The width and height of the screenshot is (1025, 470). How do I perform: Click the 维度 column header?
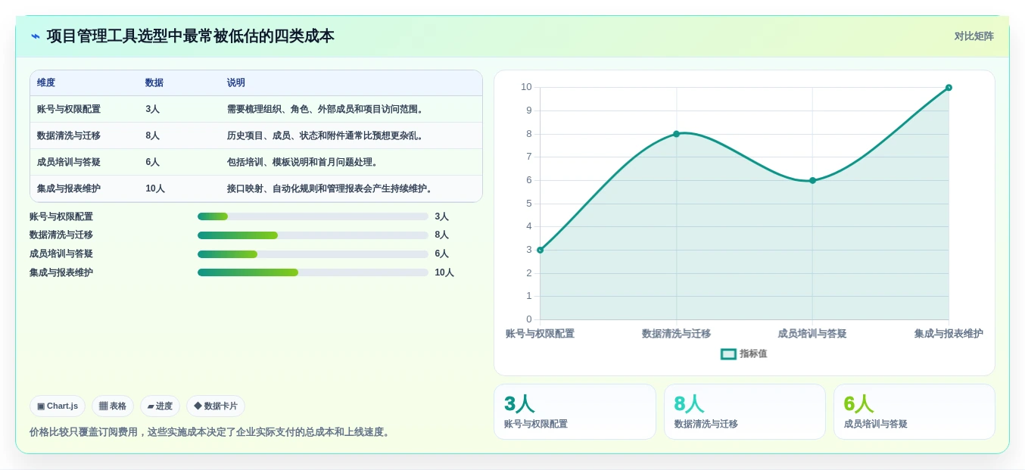tap(46, 82)
